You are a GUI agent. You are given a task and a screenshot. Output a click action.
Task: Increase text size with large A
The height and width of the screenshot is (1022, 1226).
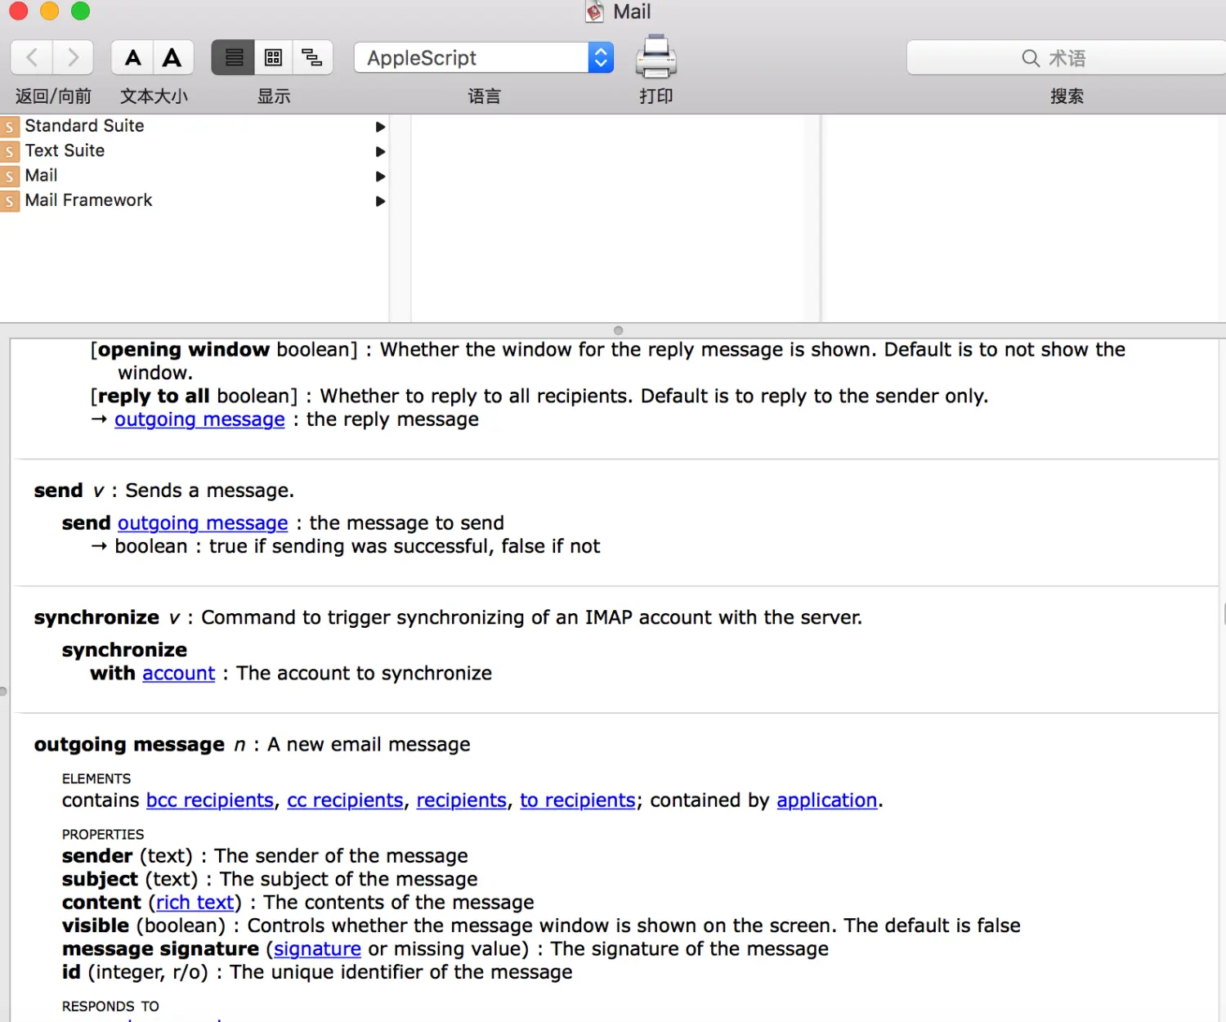tap(172, 57)
